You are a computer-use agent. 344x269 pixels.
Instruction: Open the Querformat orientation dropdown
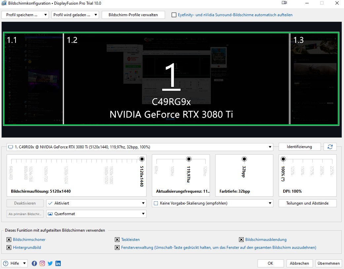[96, 214]
